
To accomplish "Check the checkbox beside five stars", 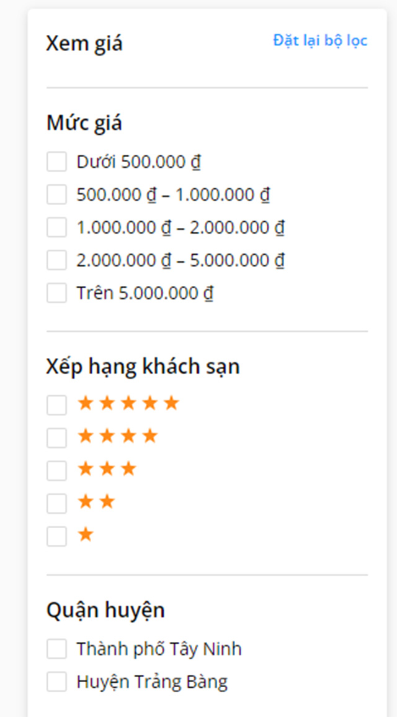I will click(56, 404).
